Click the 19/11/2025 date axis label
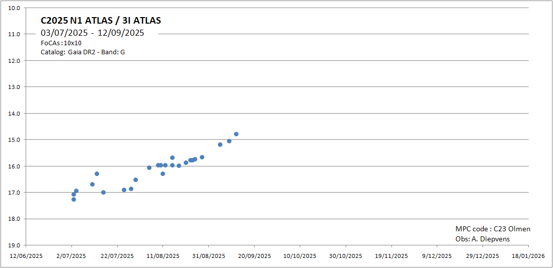Viewport: 553px width, 268px height. pos(391,256)
